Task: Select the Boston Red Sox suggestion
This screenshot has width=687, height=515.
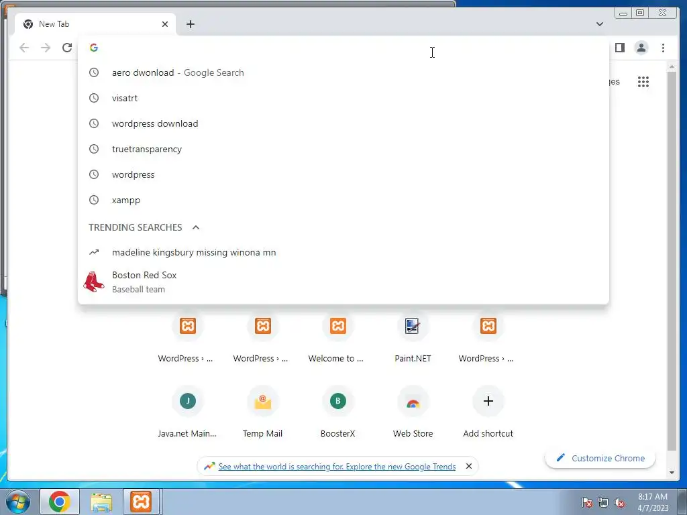Action: 343,282
